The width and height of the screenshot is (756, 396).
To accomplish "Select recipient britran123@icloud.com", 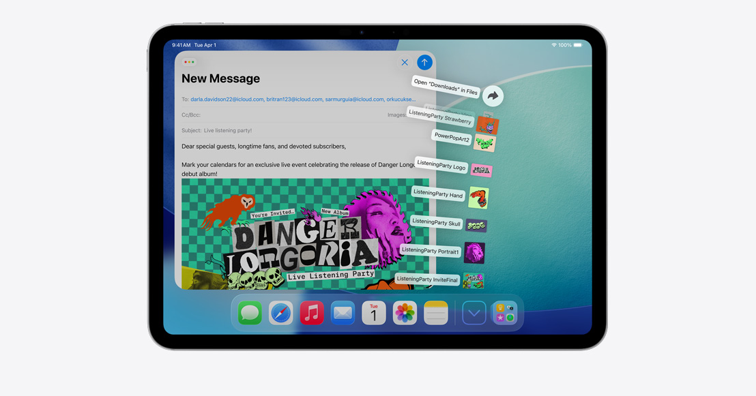I will point(294,100).
